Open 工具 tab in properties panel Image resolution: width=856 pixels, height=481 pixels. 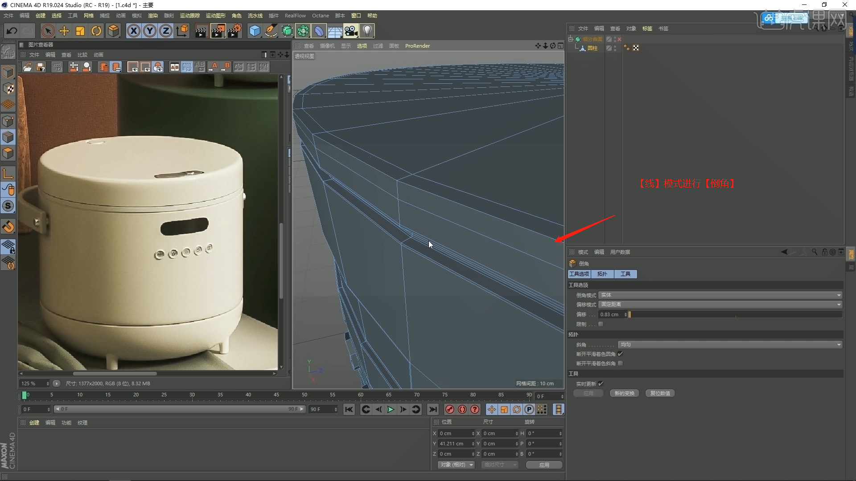tap(625, 273)
